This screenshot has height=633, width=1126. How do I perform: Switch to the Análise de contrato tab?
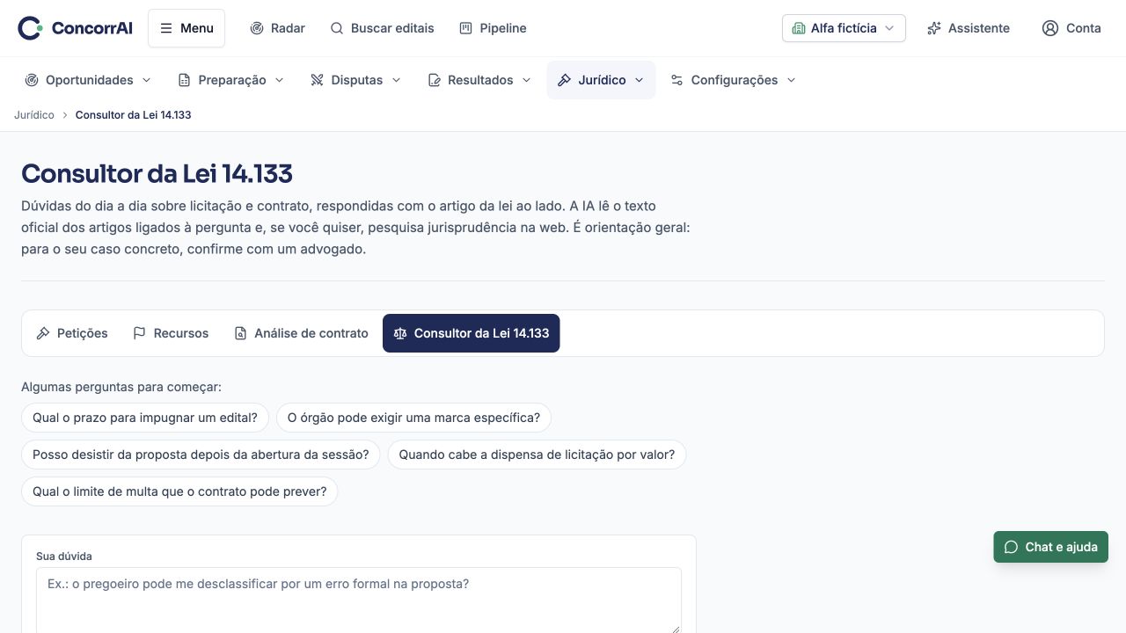[x=301, y=333]
